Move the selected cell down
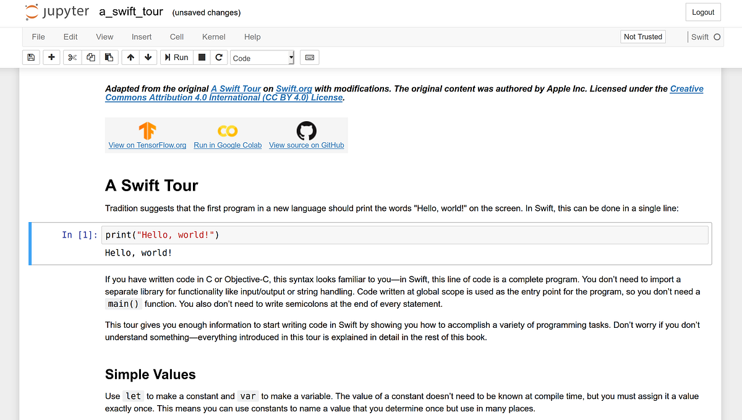Viewport: 742px width, 420px height. (148, 57)
